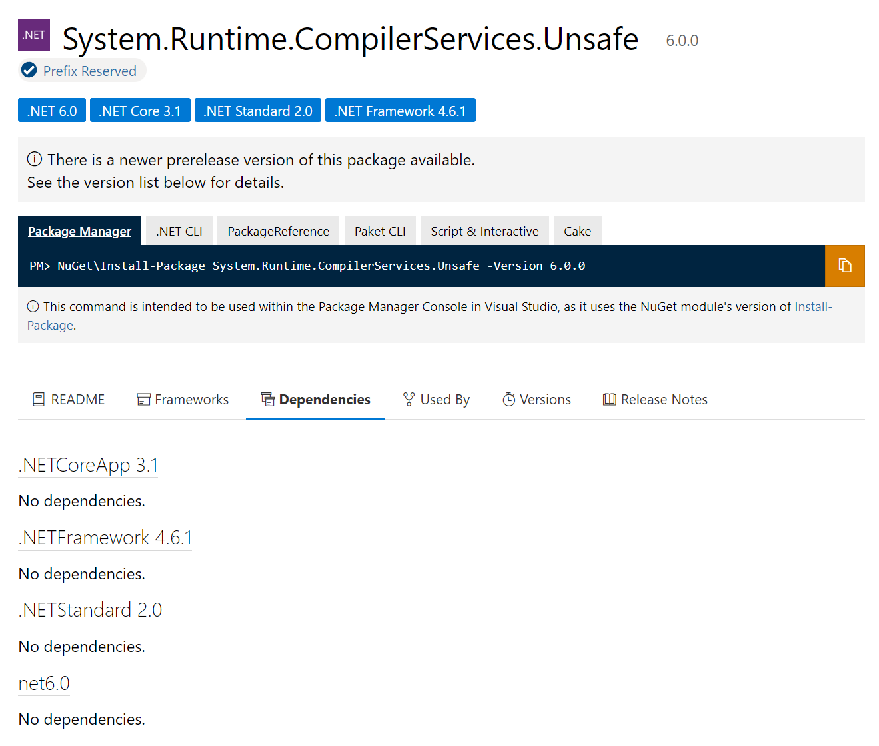Open the Paket CLI install tab
Viewport: 879px width, 746px height.
pos(380,231)
